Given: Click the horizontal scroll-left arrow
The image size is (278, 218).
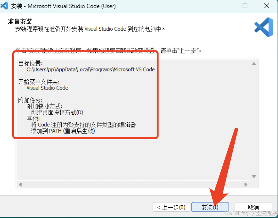Looking at the screenshot, I should pyautogui.click(x=20, y=184).
